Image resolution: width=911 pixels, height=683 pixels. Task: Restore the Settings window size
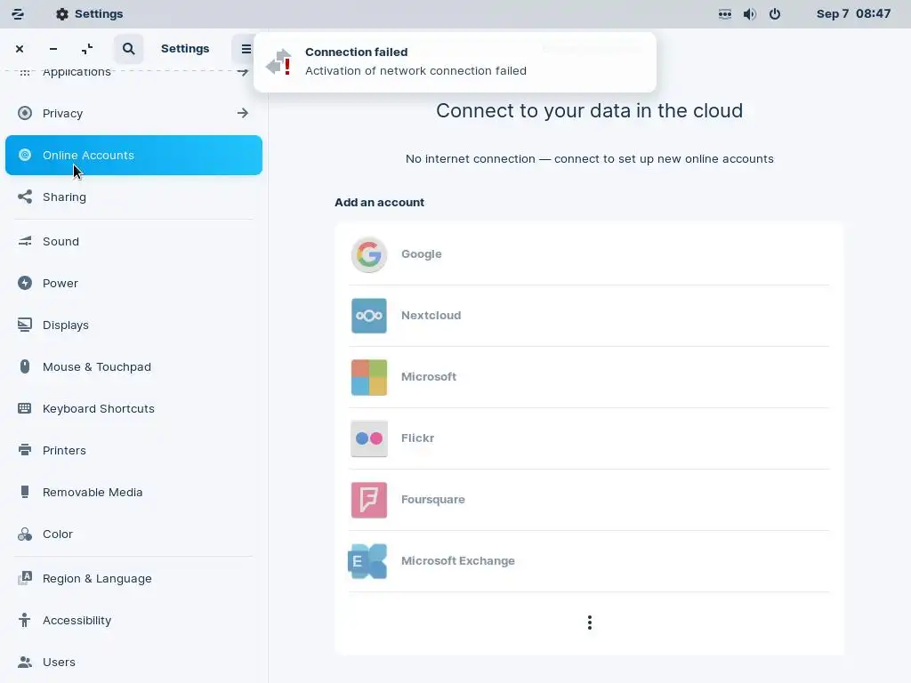pyautogui.click(x=87, y=49)
